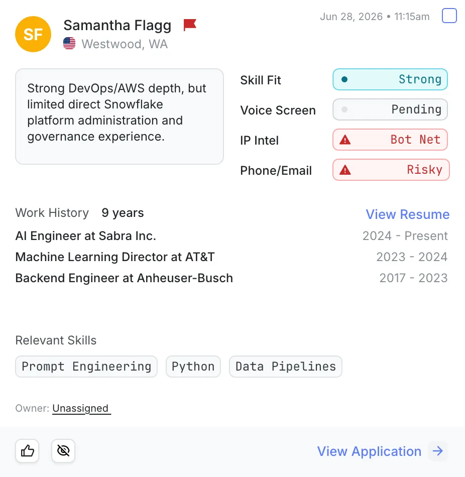The width and height of the screenshot is (465, 477).
Task: Click the IP Intel label
Action: [259, 141]
